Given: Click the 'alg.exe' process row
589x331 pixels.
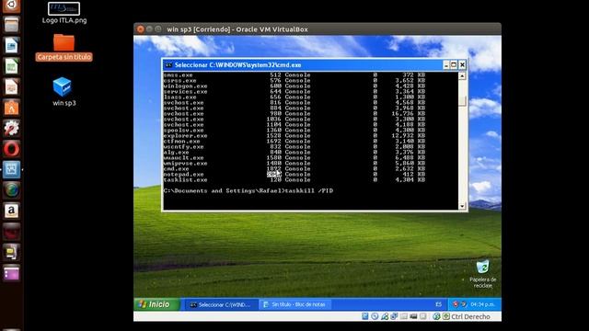Looking at the screenshot, I should pos(294,153).
